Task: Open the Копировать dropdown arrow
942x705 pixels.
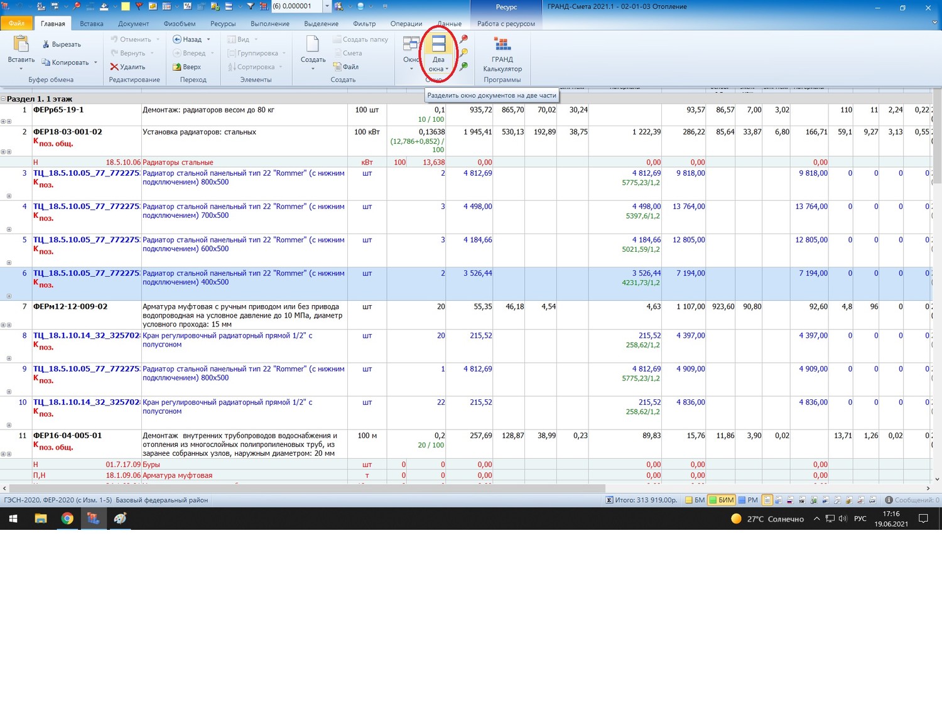Action: [x=95, y=62]
